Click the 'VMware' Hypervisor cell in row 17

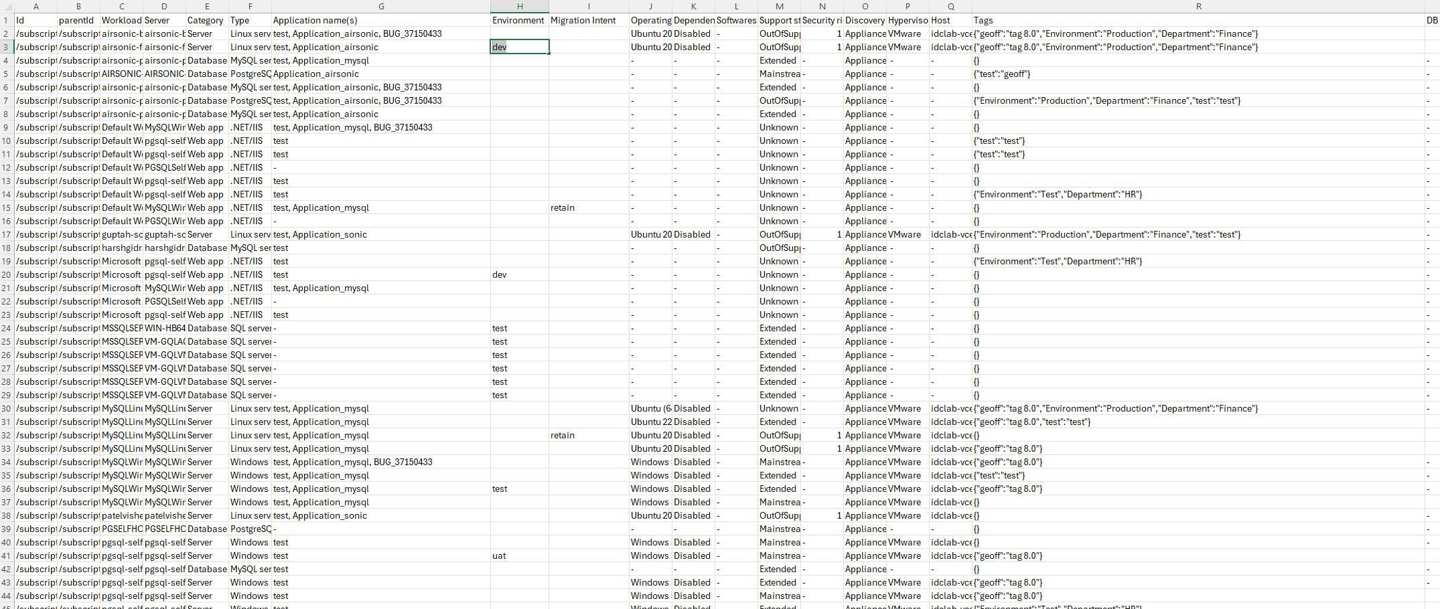point(908,234)
